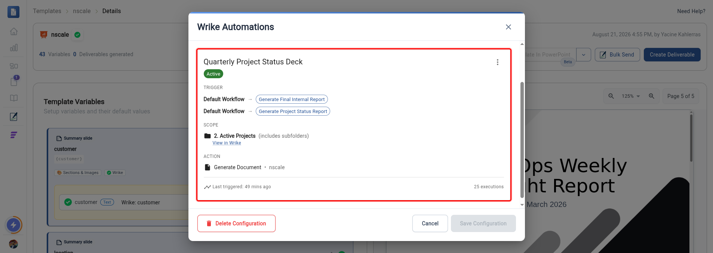Click the 25 executions text
713x253 pixels.
(489, 187)
